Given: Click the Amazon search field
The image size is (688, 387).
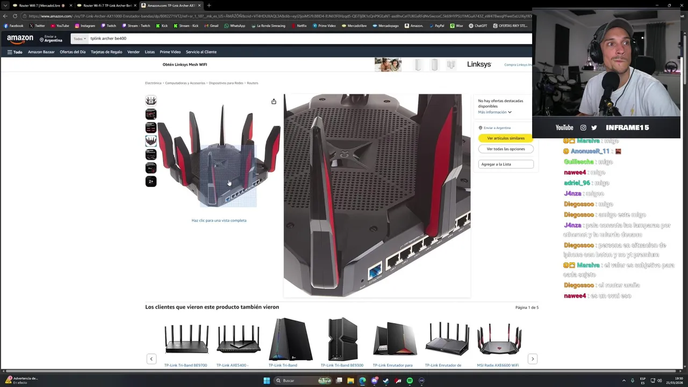Looking at the screenshot, I should (309, 39).
